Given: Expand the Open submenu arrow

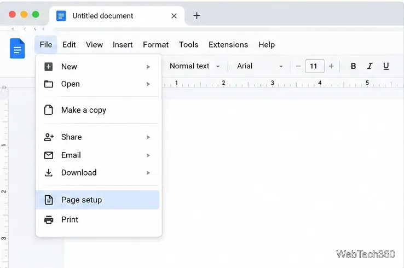Looking at the screenshot, I should pos(148,84).
